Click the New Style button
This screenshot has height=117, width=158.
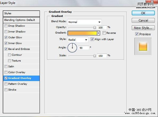pyautogui.click(x=143, y=28)
